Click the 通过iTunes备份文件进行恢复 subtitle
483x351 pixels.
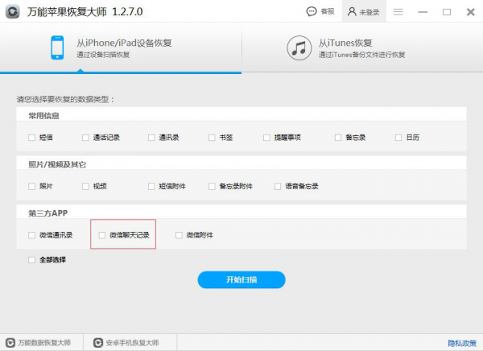pyautogui.click(x=361, y=55)
